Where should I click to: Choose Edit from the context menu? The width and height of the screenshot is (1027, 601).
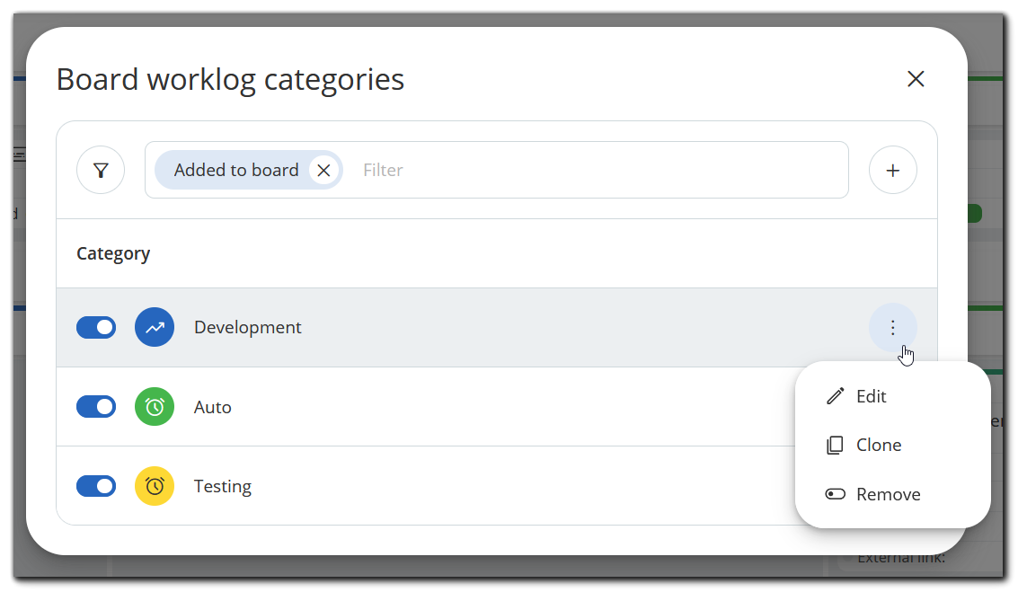click(870, 395)
